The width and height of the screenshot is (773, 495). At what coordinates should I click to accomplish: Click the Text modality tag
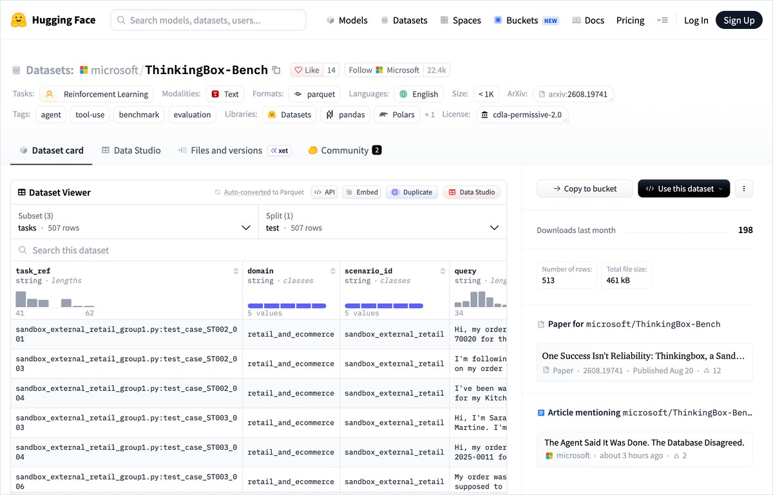click(x=225, y=94)
